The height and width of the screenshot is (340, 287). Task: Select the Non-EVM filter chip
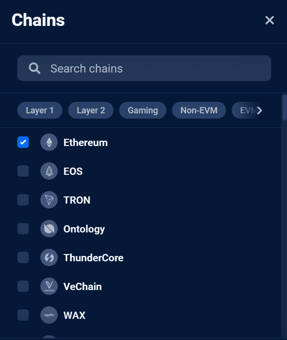tap(199, 110)
